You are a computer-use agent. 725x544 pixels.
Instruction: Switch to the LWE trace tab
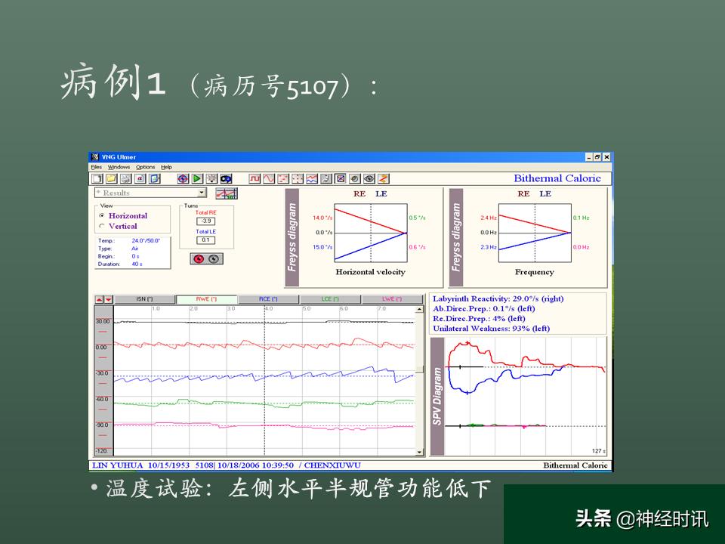point(392,299)
